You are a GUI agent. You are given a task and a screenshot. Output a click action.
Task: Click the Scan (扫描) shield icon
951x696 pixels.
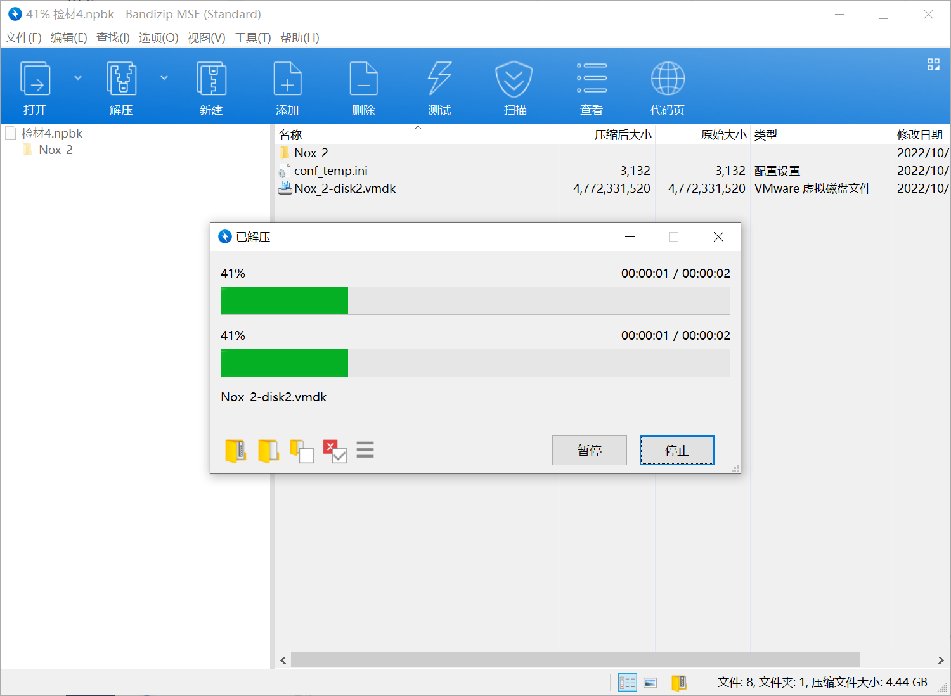pyautogui.click(x=514, y=79)
